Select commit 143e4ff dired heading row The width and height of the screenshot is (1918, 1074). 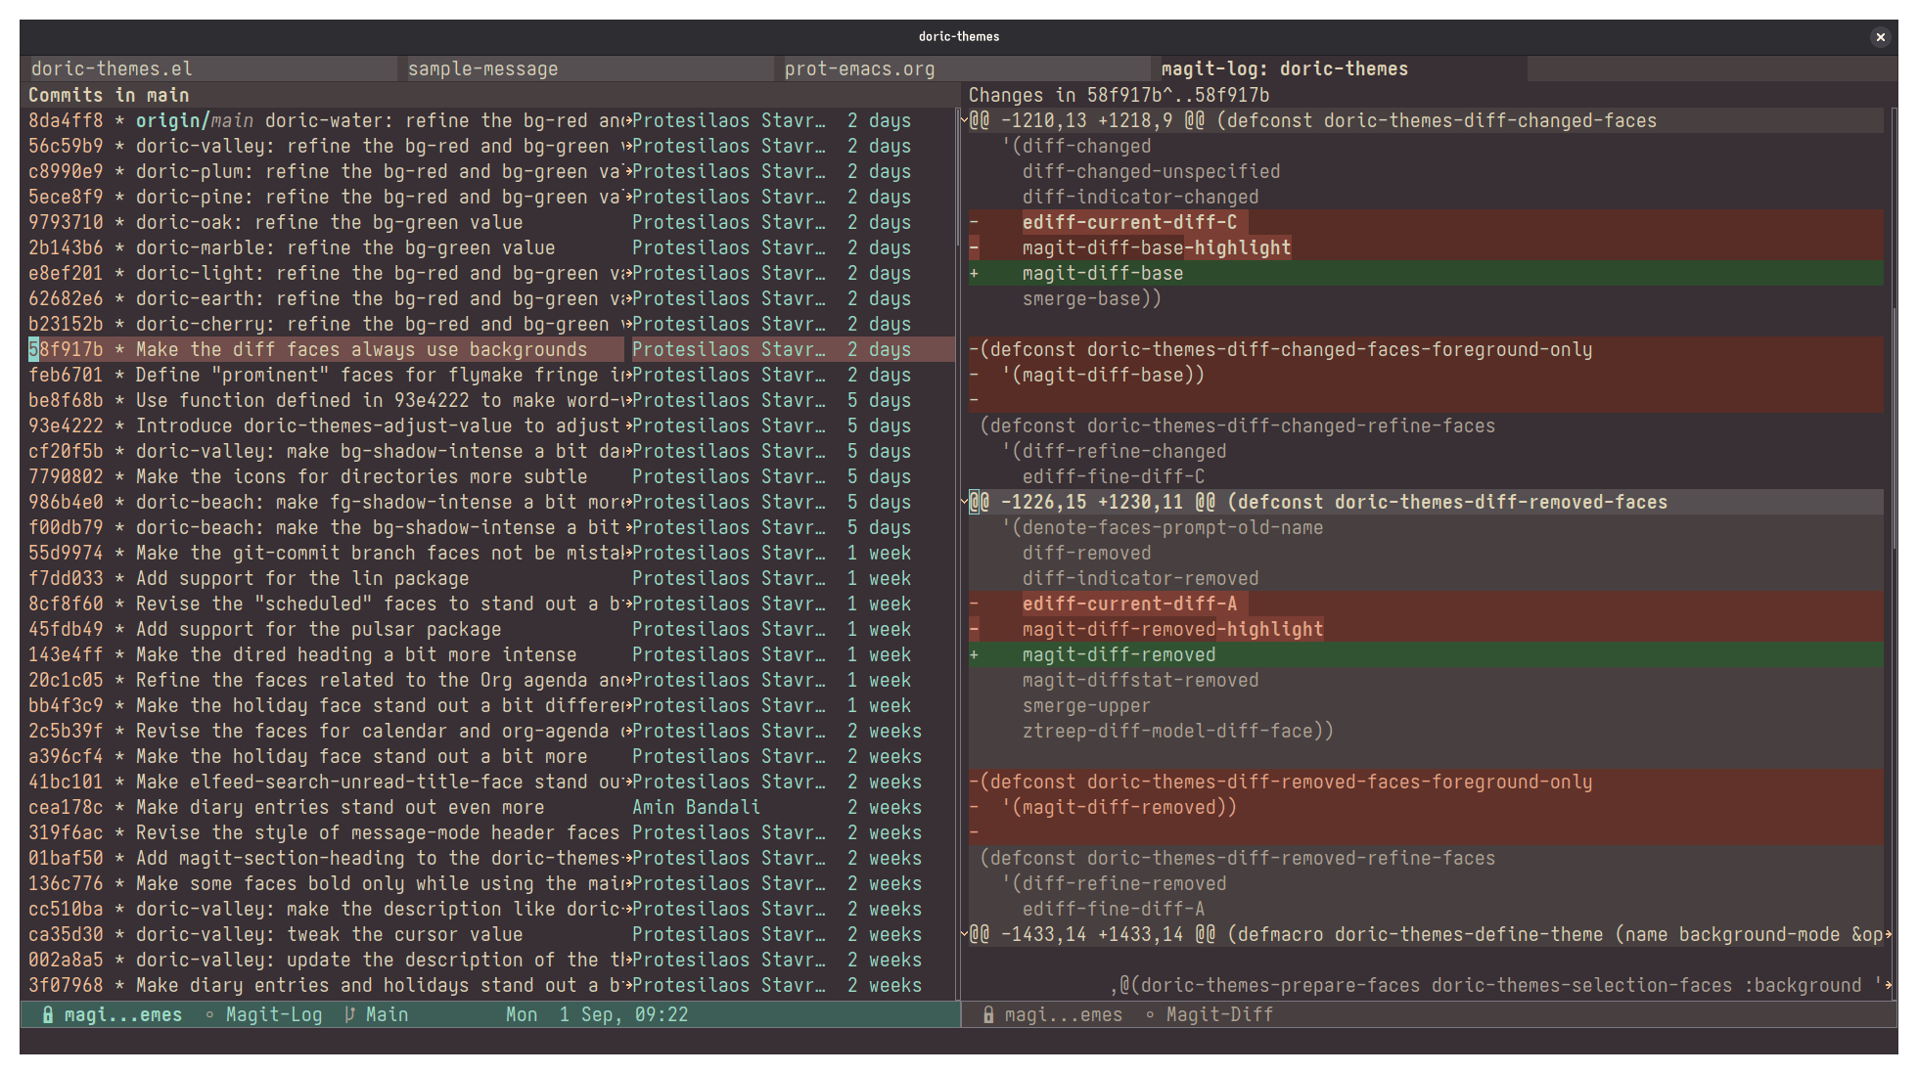(489, 654)
